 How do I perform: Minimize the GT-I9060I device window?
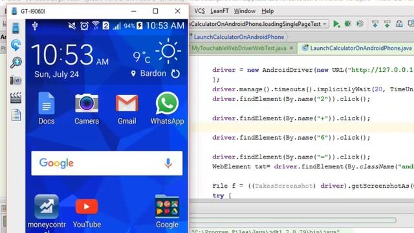point(134,11)
